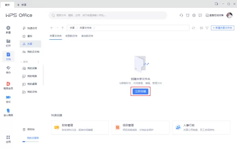Click 共享文件夹 in the breadcrumb path
237x149 pixels.
click(86, 28)
